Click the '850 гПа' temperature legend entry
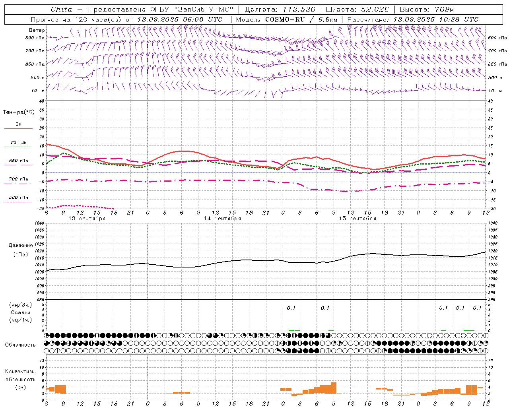Image resolution: width=509 pixels, height=407 pixels. click(x=19, y=161)
